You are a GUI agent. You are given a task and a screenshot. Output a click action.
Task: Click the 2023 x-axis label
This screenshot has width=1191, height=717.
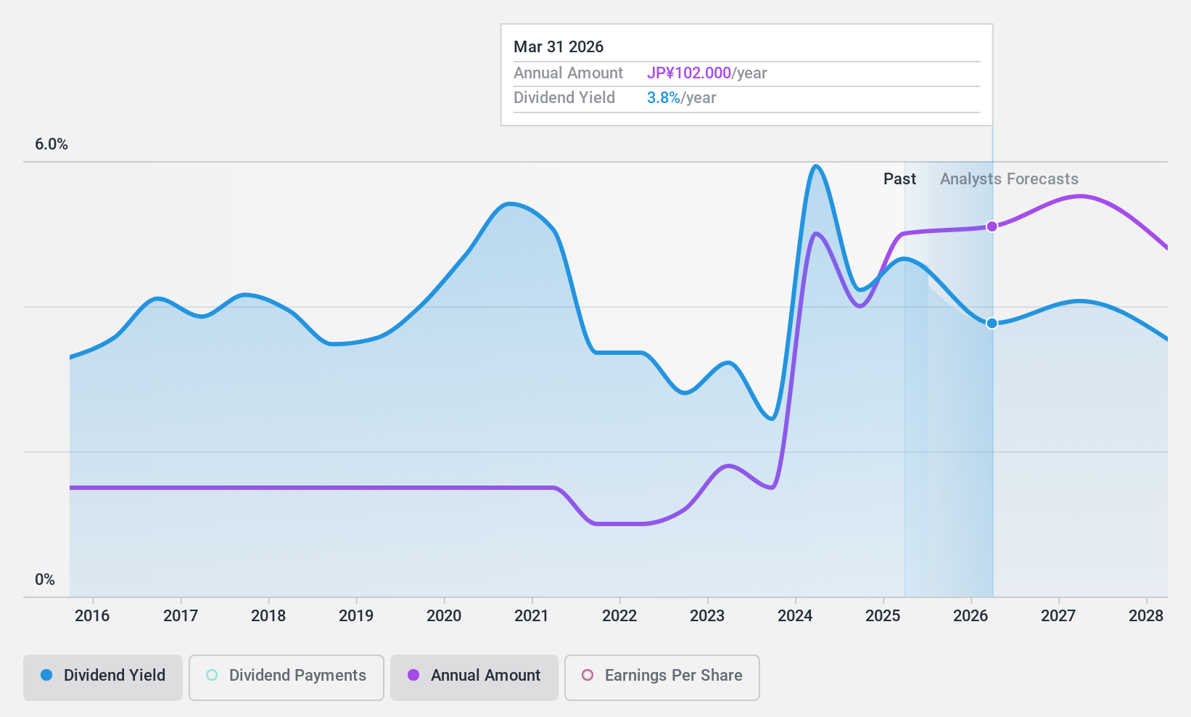point(707,616)
